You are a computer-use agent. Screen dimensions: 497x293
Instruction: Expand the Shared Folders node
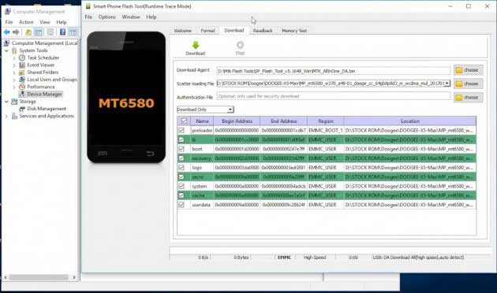click(x=14, y=72)
